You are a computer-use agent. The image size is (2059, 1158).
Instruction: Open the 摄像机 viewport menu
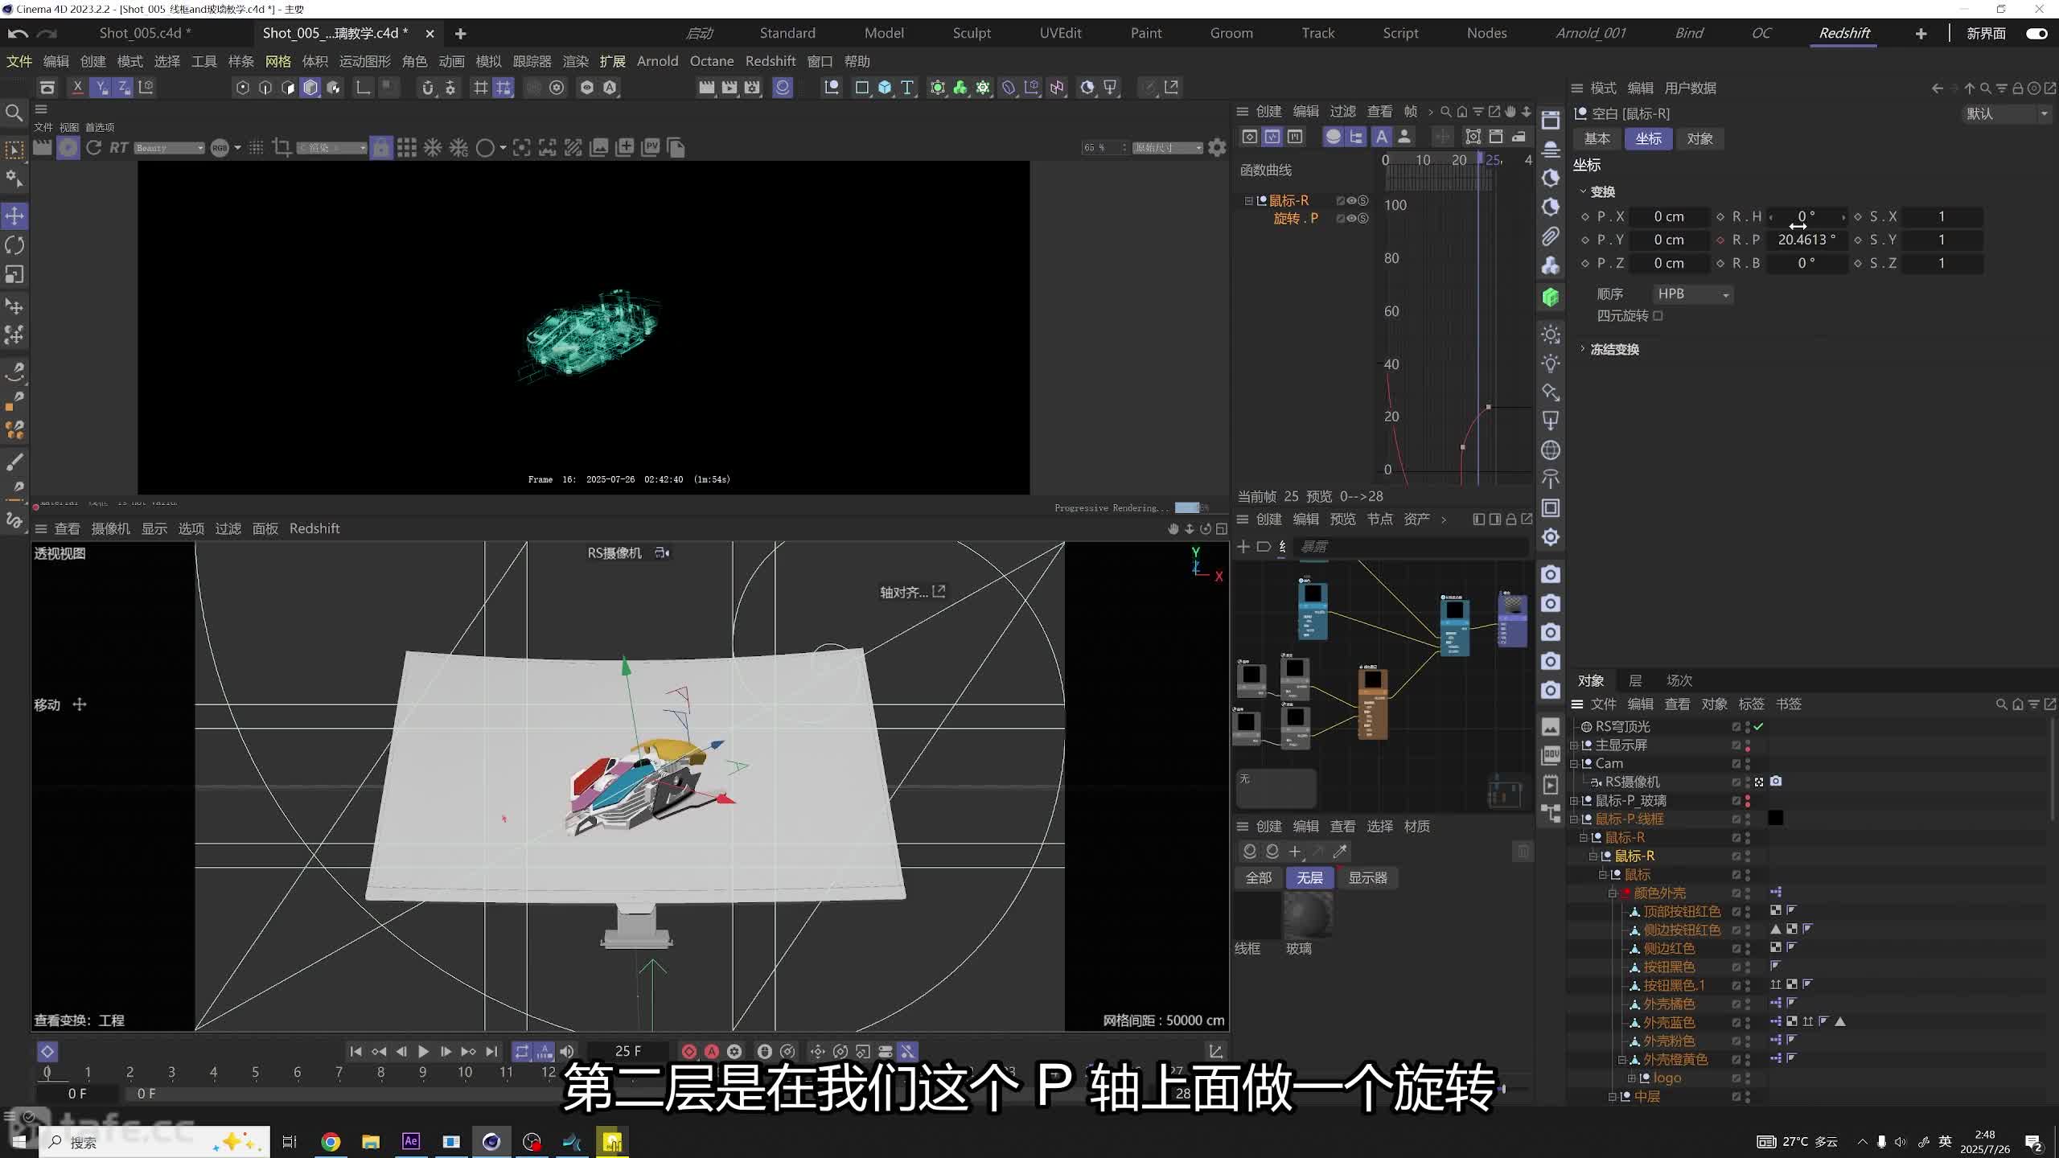110,528
